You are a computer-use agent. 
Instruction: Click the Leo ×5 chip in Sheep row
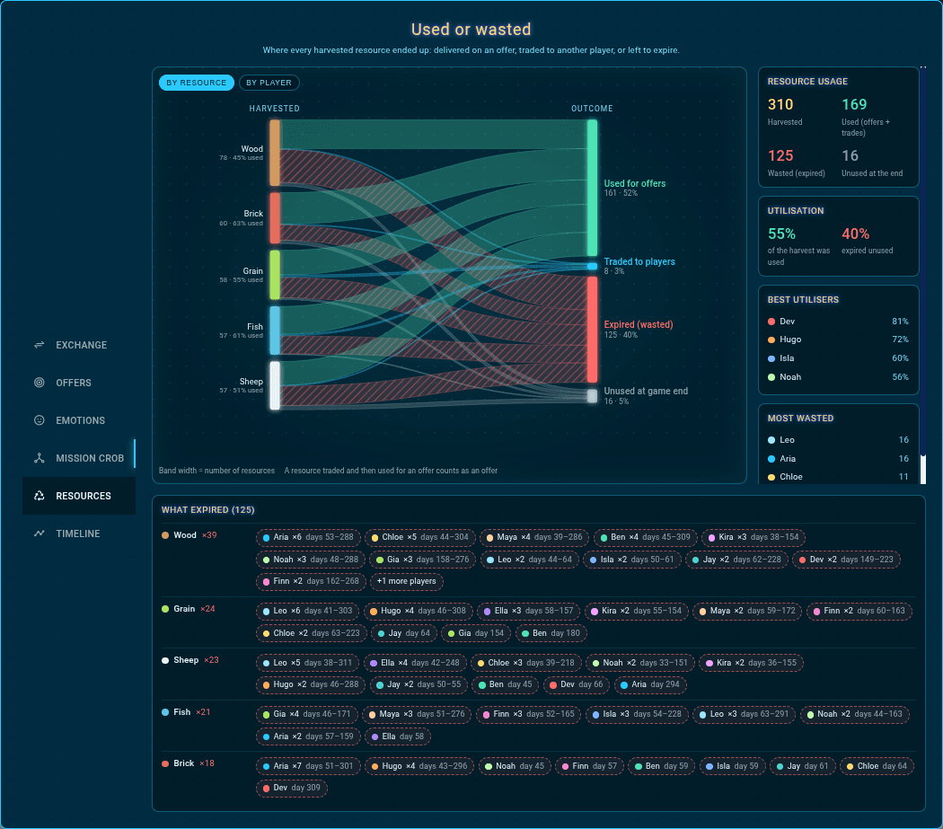(x=307, y=663)
